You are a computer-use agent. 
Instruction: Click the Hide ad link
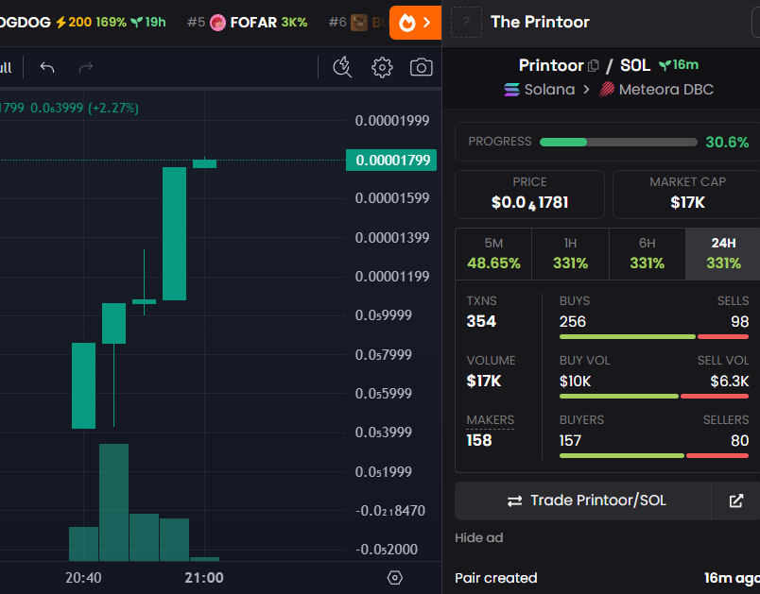tap(479, 538)
